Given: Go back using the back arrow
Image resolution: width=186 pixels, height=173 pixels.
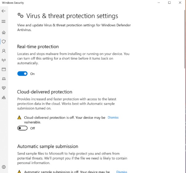Looking at the screenshot, I should [x=4, y=11].
